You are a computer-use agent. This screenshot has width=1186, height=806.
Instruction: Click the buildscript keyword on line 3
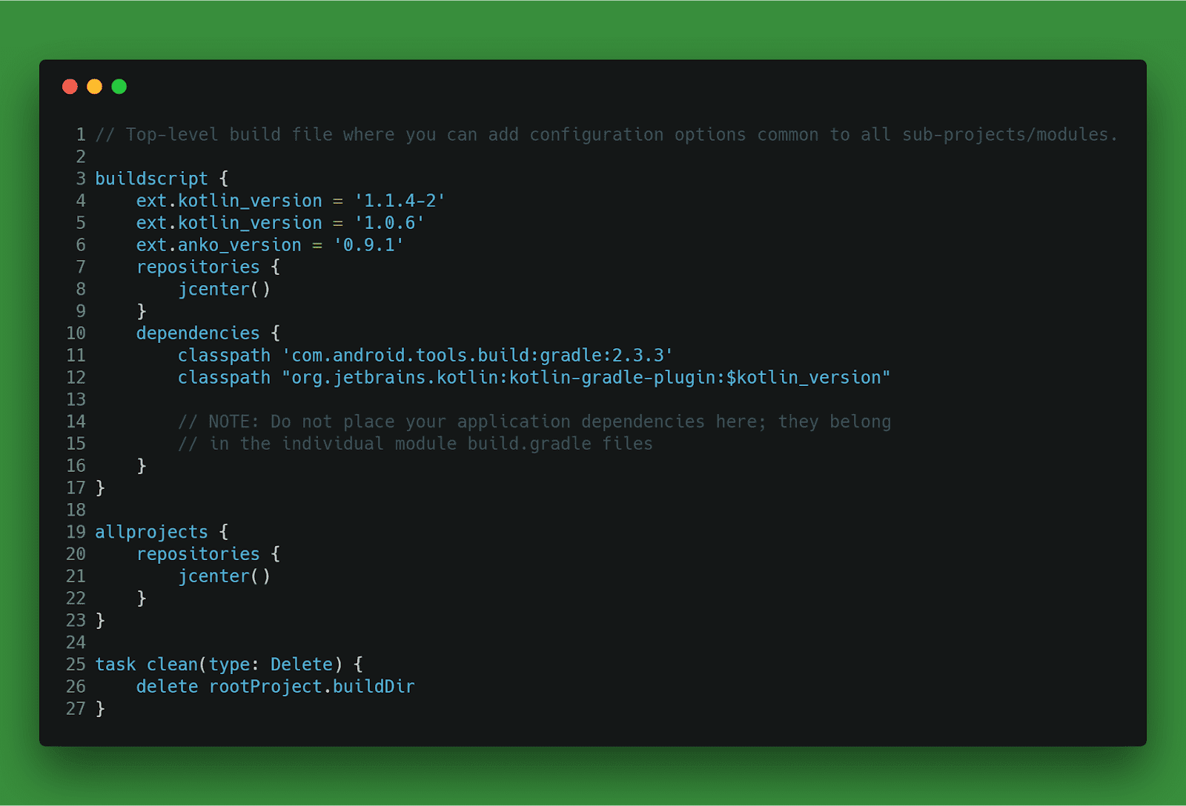tap(151, 179)
